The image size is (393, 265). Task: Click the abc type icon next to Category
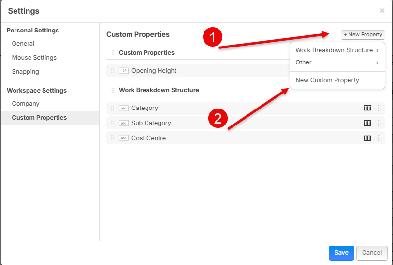coord(124,108)
